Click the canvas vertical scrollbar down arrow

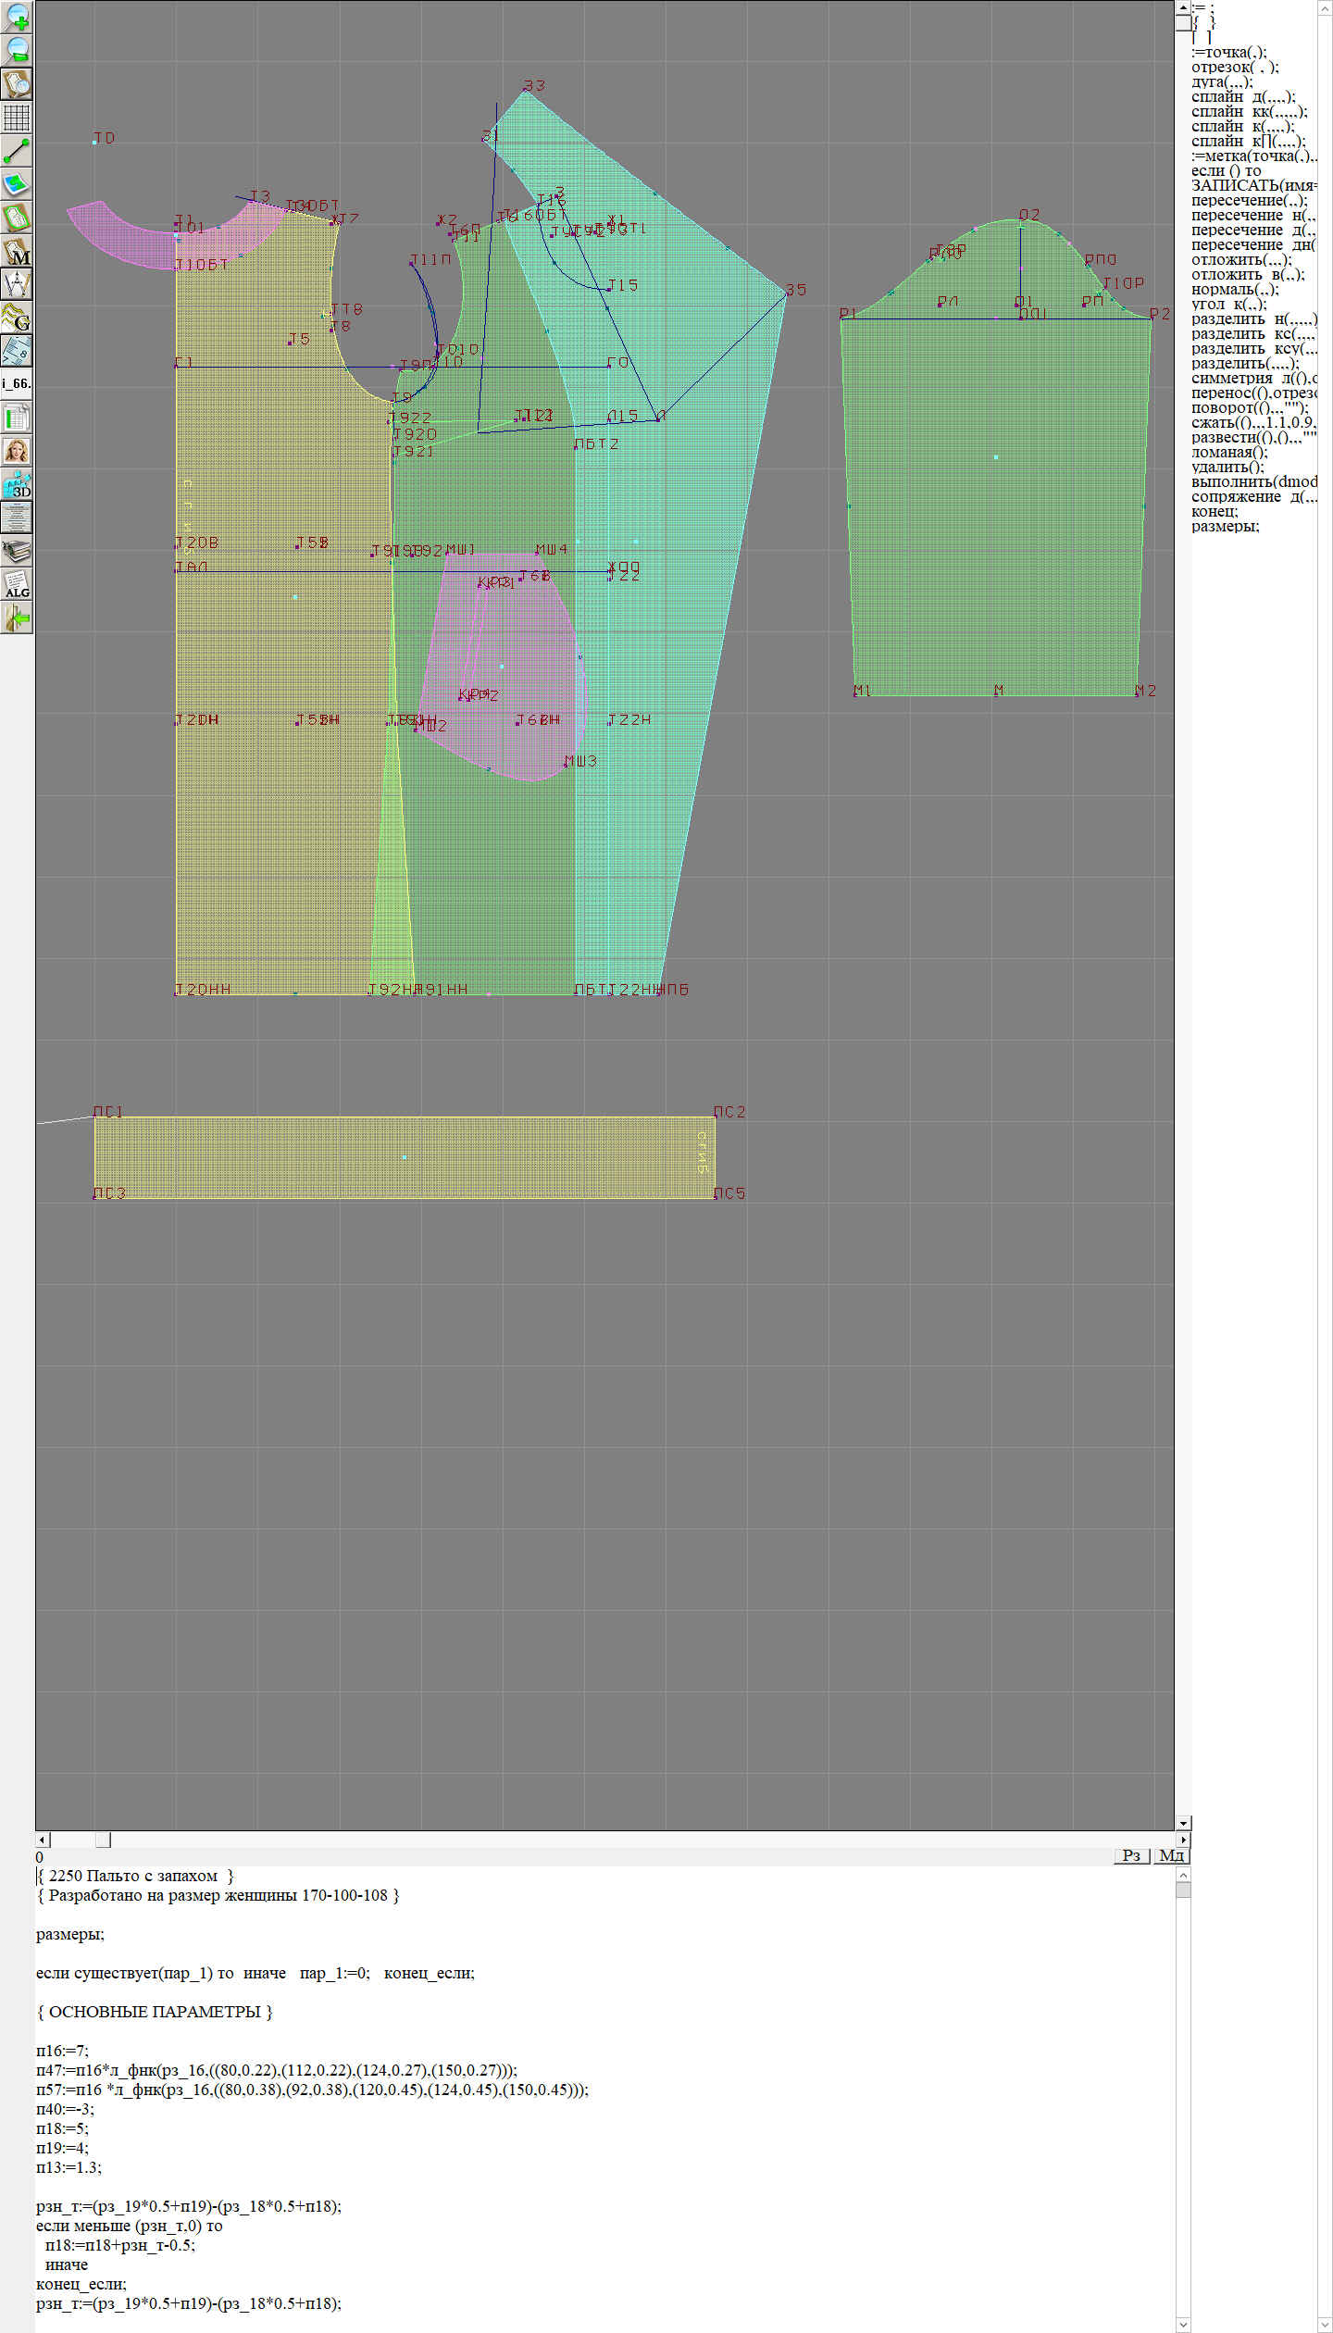point(1183,1823)
